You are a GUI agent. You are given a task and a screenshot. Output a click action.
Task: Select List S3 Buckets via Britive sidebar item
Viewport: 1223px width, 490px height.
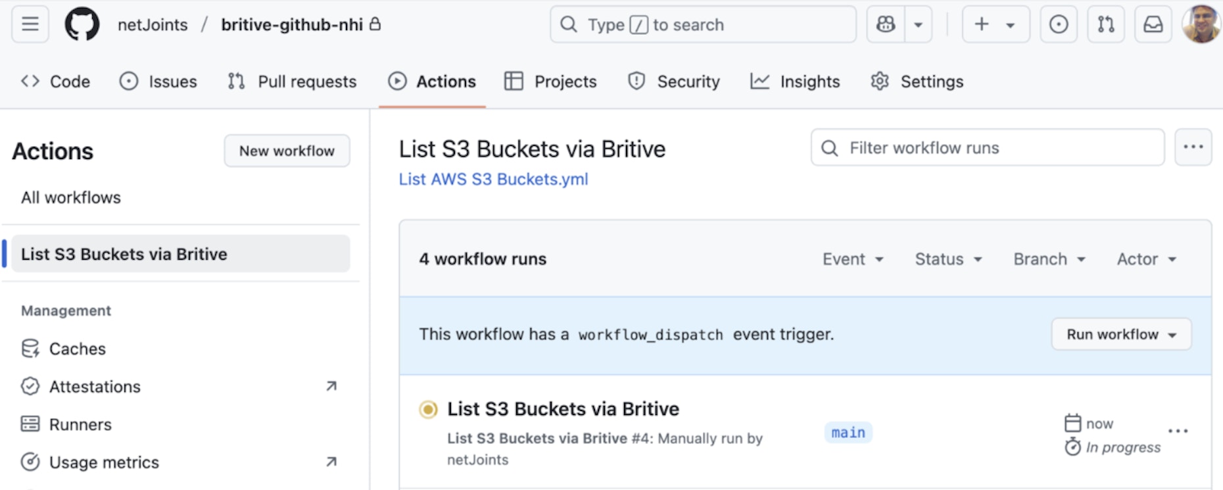pos(181,254)
